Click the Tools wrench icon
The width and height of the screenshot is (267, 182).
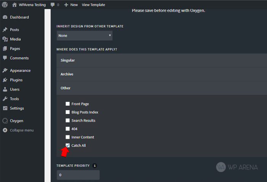pyautogui.click(x=5, y=99)
